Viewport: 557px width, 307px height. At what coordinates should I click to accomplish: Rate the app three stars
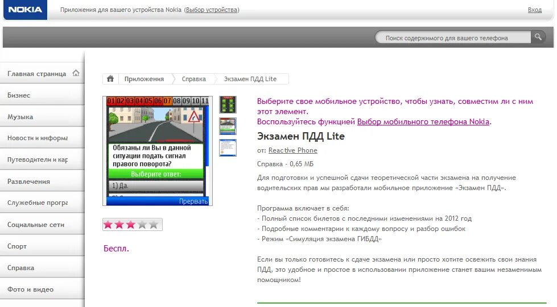coord(131,224)
